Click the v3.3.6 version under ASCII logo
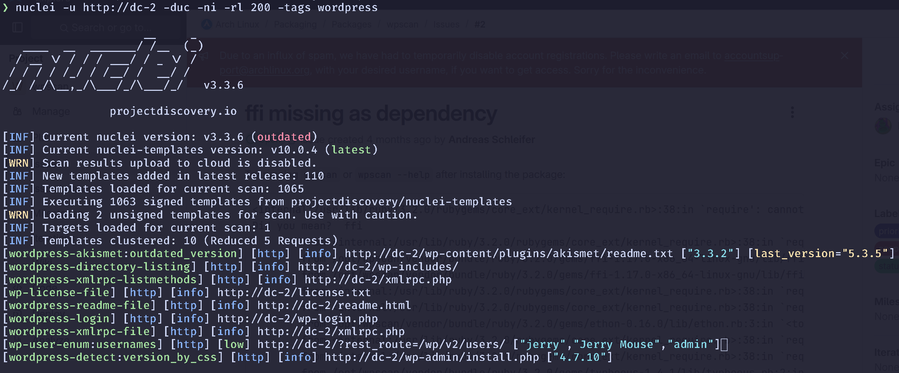The height and width of the screenshot is (373, 899). pyautogui.click(x=223, y=85)
